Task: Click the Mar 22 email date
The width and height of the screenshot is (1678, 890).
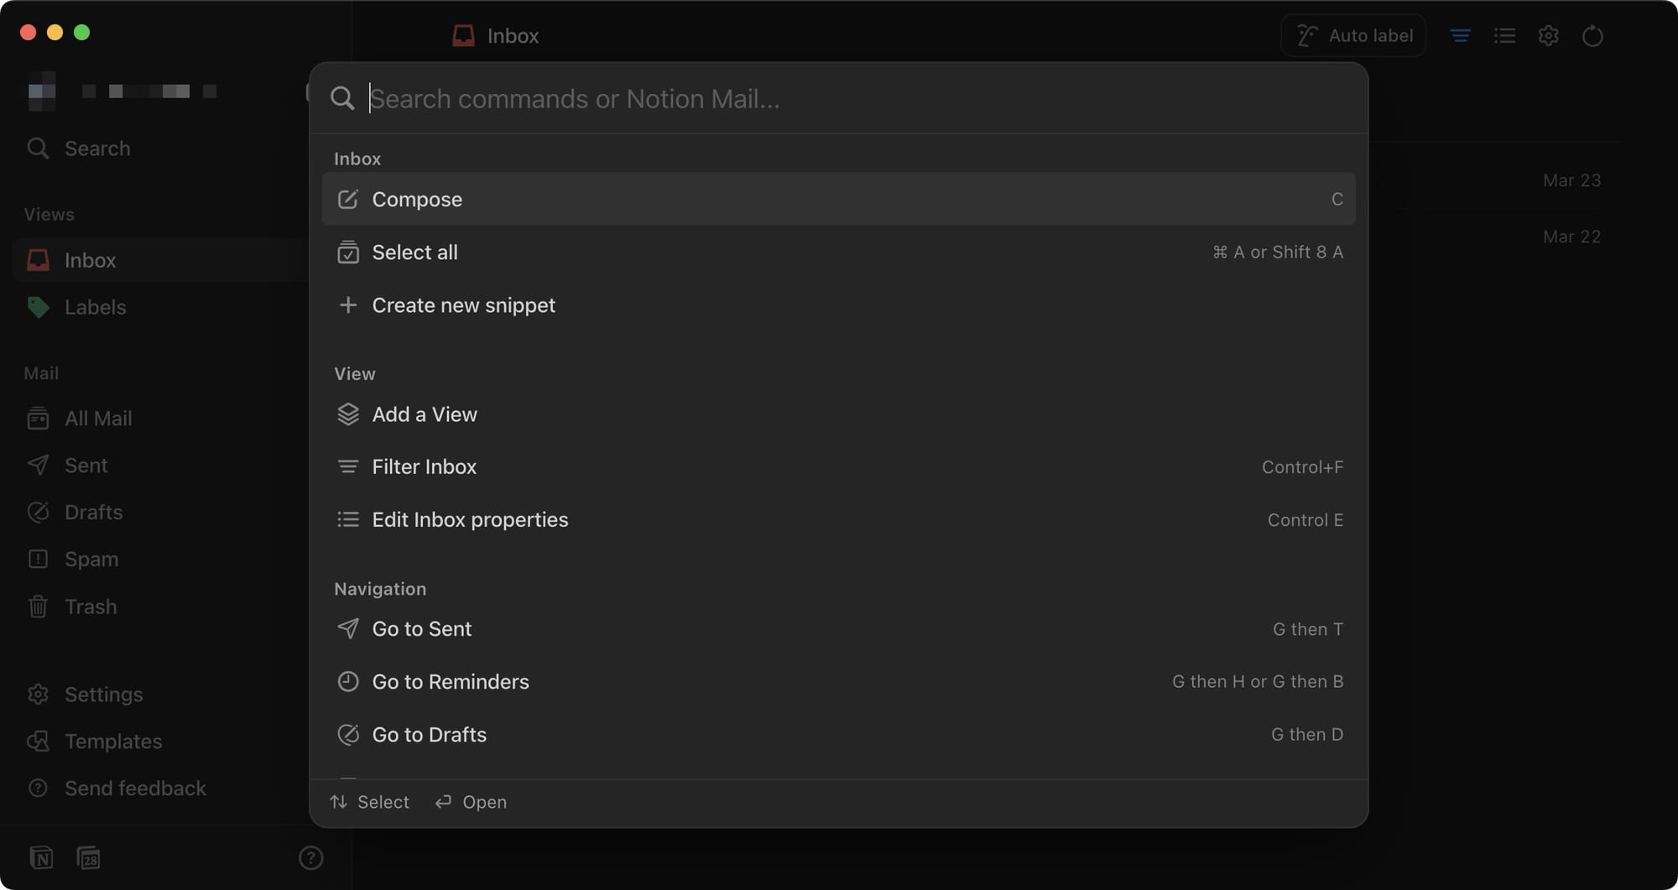Action: [x=1571, y=237]
